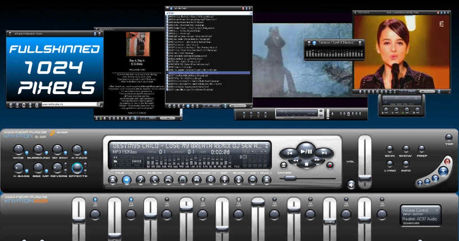Click the Realtek AC97 Audio soundcard label

pos(420,219)
